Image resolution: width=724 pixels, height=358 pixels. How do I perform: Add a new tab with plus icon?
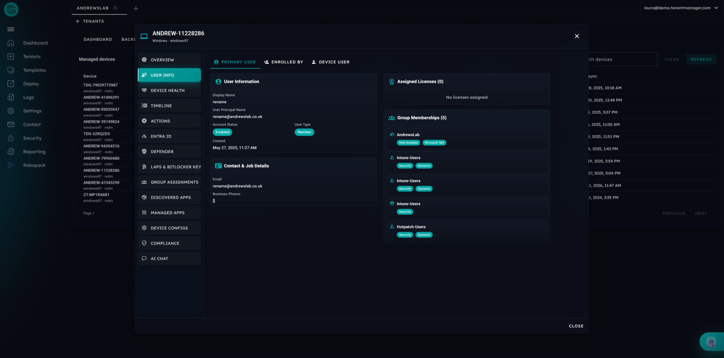click(136, 8)
